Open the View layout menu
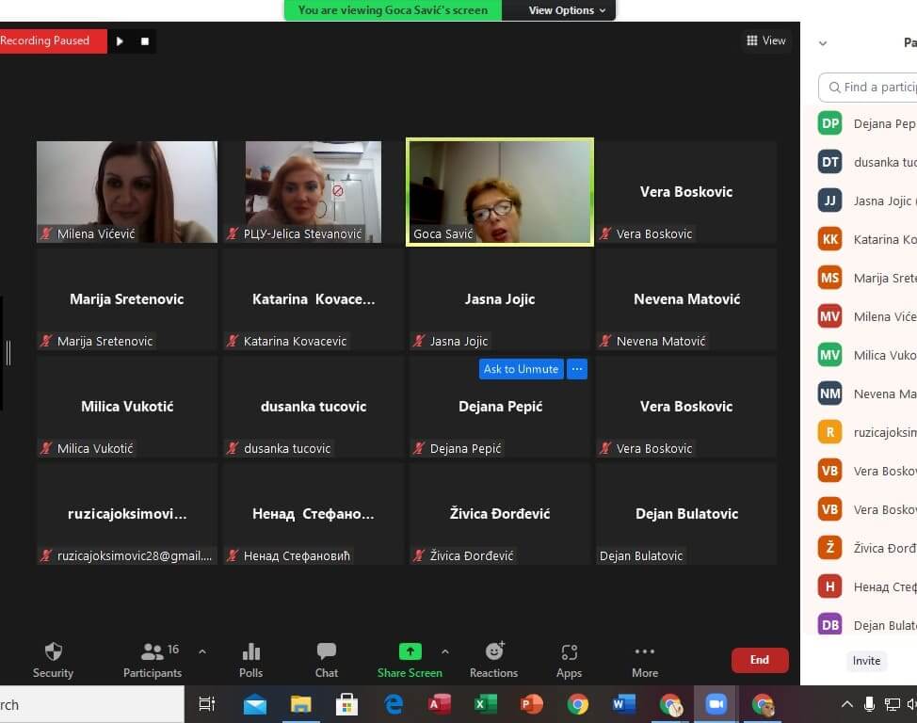The image size is (917, 723). (x=765, y=40)
